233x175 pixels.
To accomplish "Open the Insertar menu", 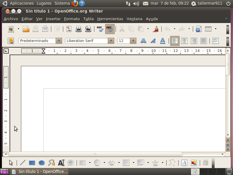I will coord(53,19).
